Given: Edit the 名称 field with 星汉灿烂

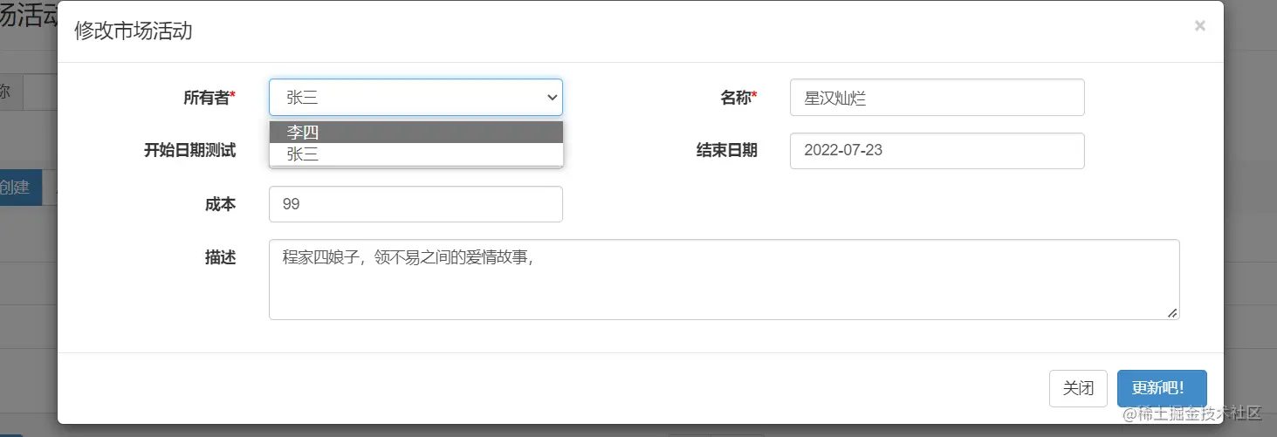Looking at the screenshot, I should (x=937, y=98).
